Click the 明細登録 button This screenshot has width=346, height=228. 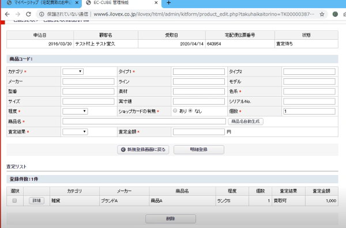click(199, 150)
